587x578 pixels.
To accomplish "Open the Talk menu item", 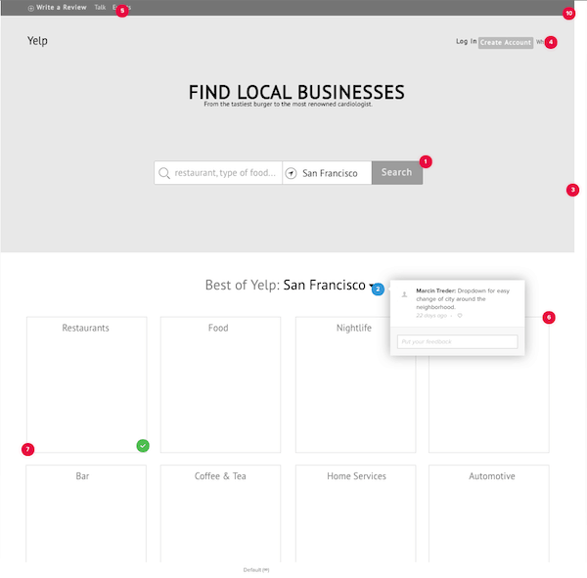I will [100, 8].
